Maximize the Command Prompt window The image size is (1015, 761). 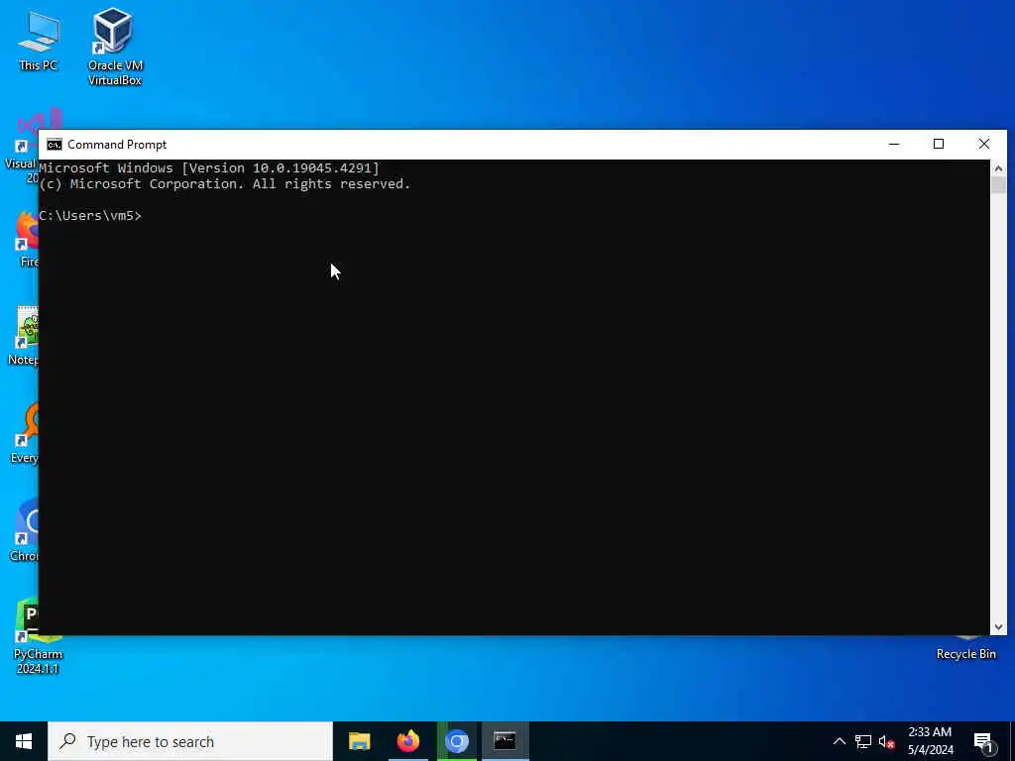click(x=939, y=145)
